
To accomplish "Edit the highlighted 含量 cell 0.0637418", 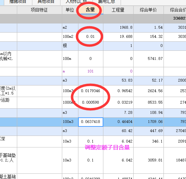I will pos(91,122).
